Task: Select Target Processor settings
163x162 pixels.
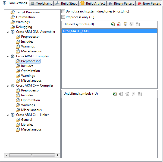Action: 25,12
